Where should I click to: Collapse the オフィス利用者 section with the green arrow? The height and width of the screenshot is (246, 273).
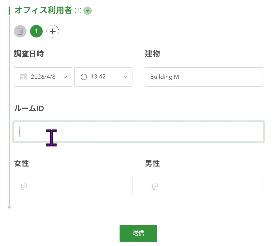[88, 11]
